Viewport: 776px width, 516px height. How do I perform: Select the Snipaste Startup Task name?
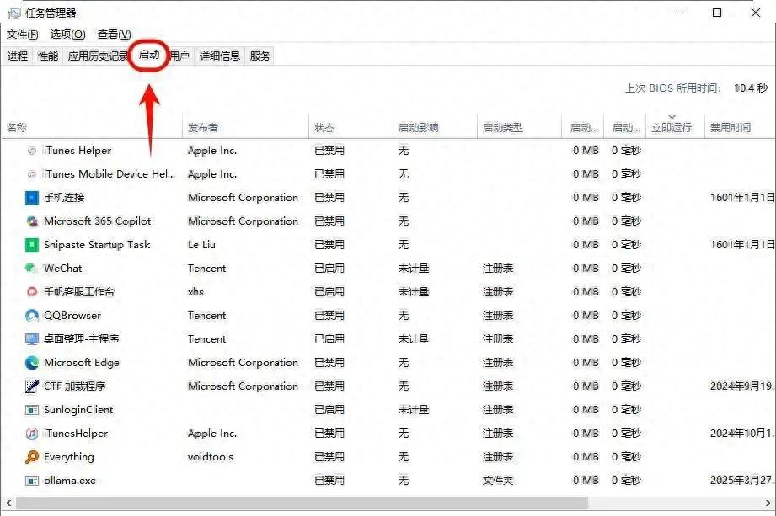tap(97, 245)
